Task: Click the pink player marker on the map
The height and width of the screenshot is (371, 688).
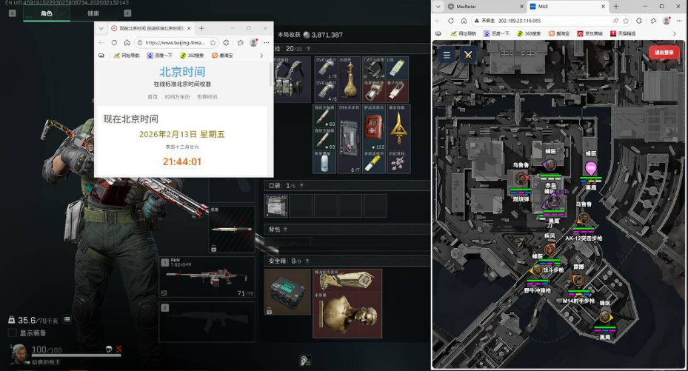Action: point(590,168)
